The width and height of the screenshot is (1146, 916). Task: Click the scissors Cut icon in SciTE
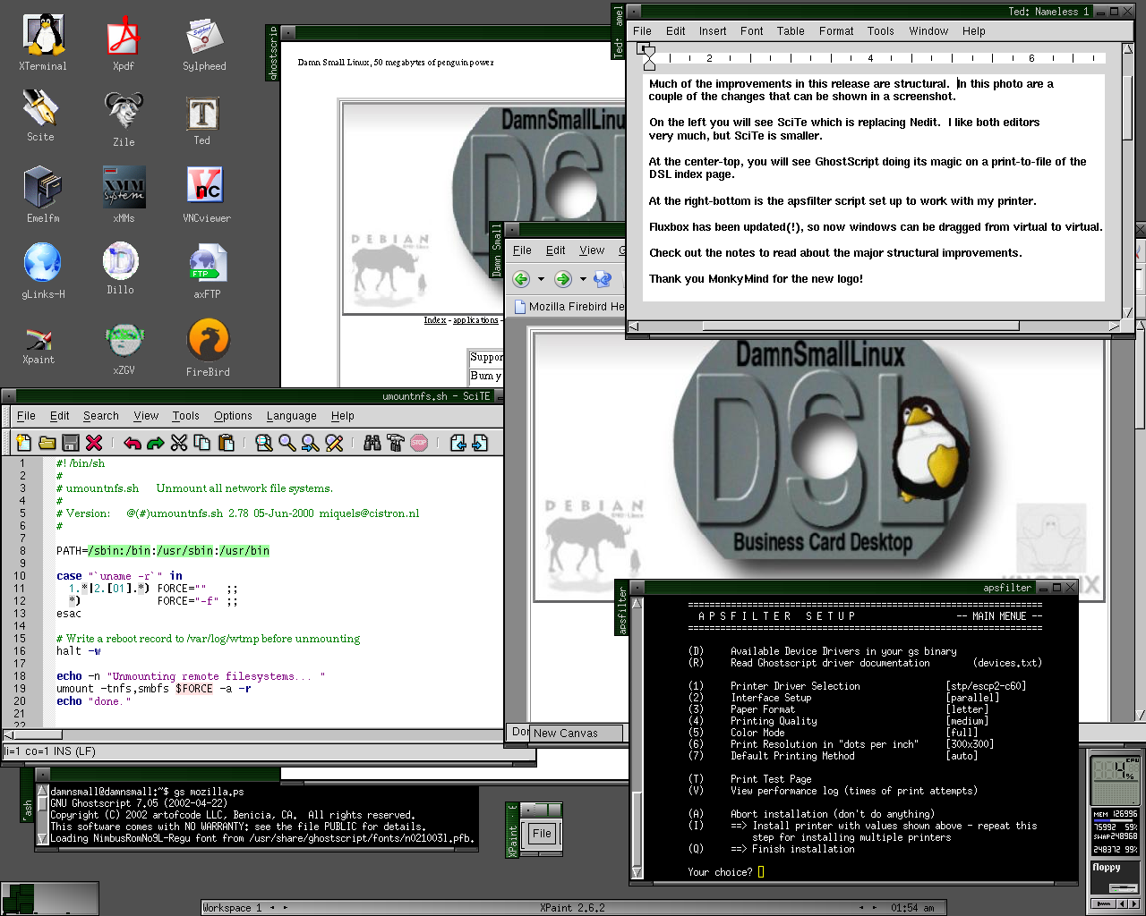click(x=179, y=443)
